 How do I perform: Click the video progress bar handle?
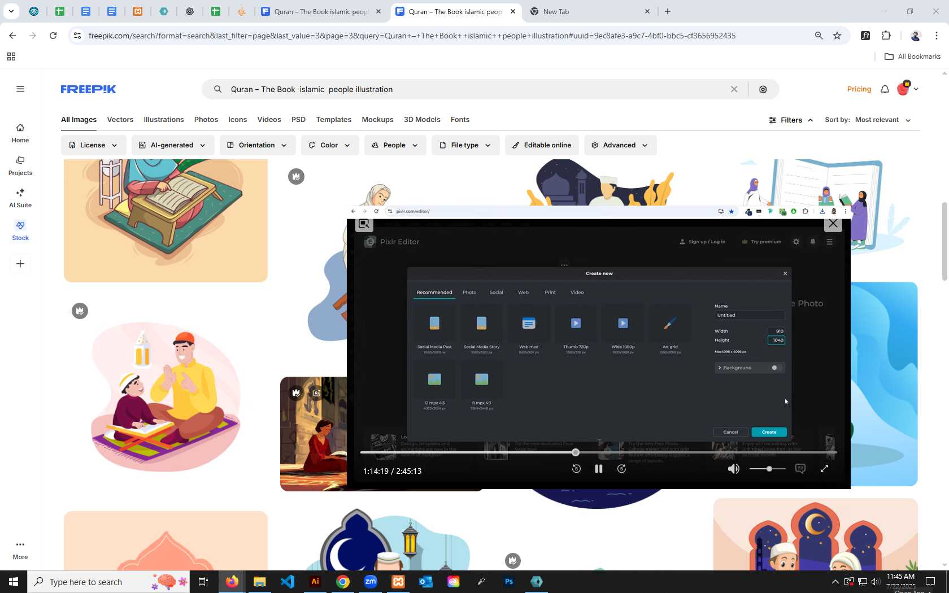point(575,452)
